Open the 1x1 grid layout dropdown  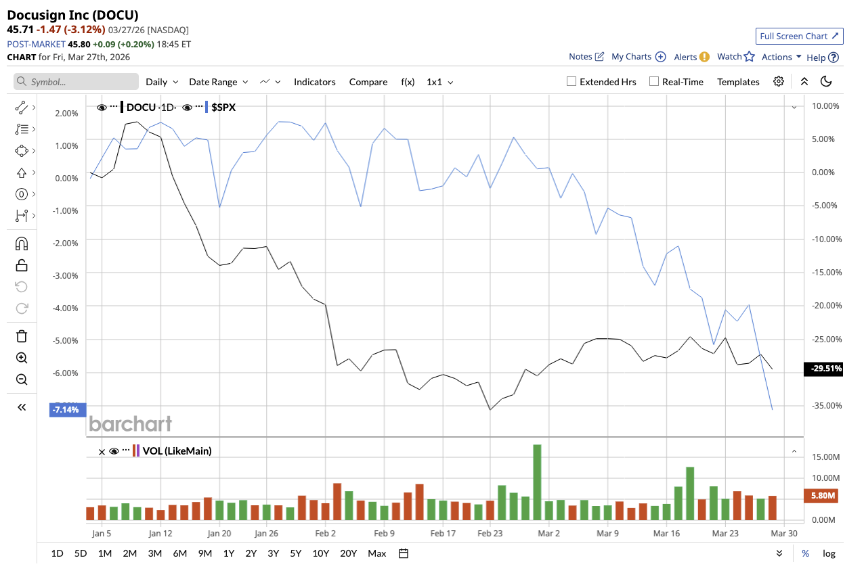(440, 82)
